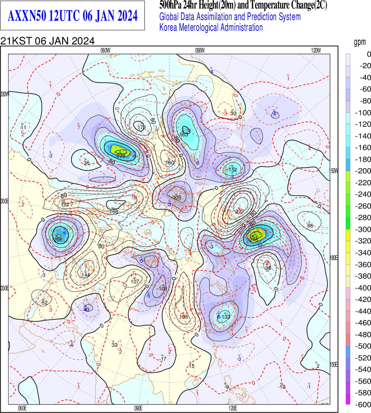The image size is (371, 413).
Task: Click the '66' height rise value
Action: (x=310, y=226)
